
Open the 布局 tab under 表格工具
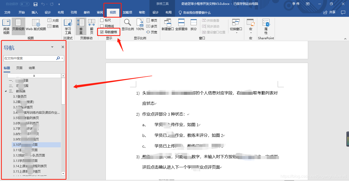pyautogui.click(x=169, y=12)
